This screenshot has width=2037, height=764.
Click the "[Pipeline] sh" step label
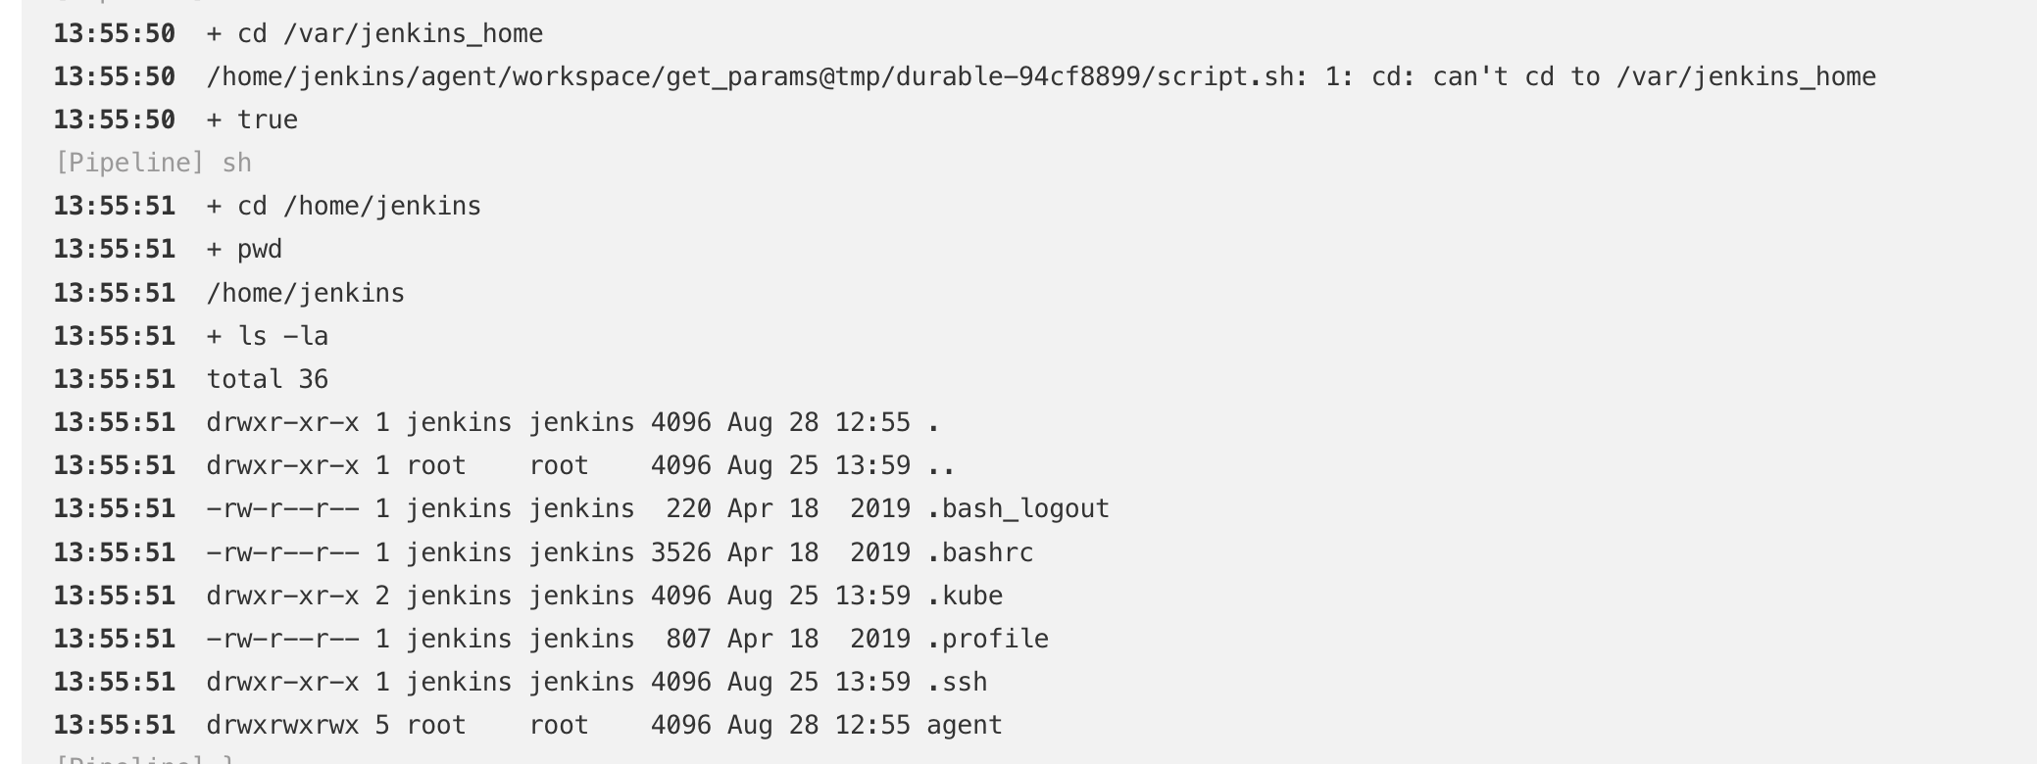pos(153,163)
